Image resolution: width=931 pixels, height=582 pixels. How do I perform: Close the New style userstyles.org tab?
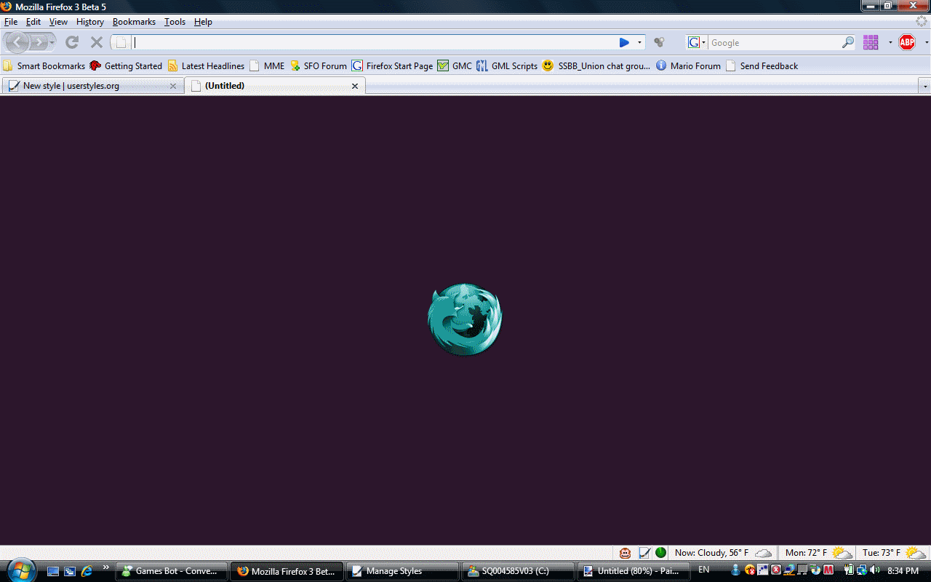(173, 86)
